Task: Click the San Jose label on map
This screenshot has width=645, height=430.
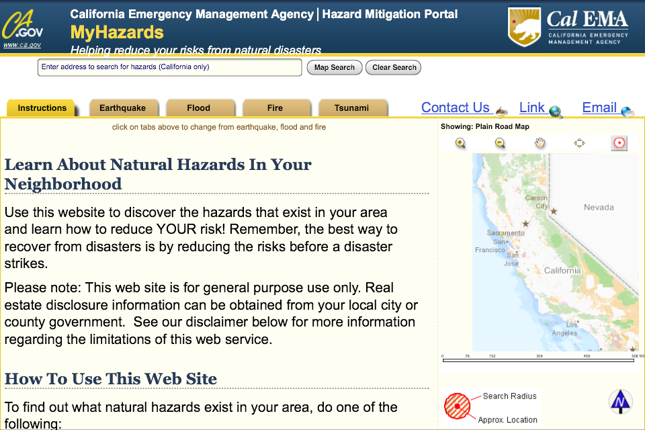Action: [512, 259]
